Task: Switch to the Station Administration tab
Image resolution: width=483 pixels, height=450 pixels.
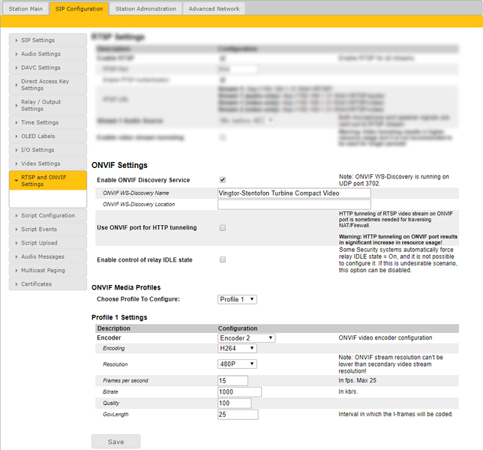Action: [x=146, y=9]
